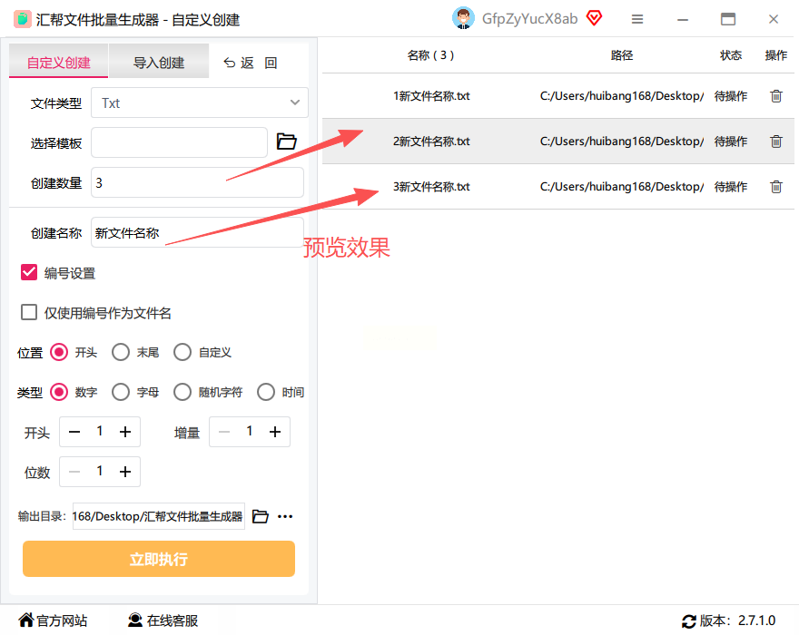Enable 仅使用编号作为文件名 checkbox

tap(29, 312)
